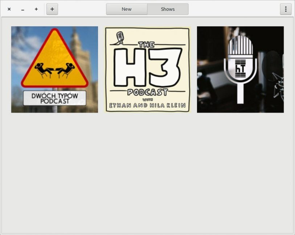Screen dimensions: 295x235
Task: Open The H3 Podcast show
Action: click(147, 69)
